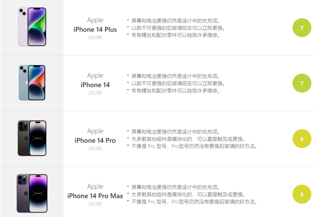316x217 pixels.
Task: Click the iPhone 14 Plus product image
Action: (32, 27)
